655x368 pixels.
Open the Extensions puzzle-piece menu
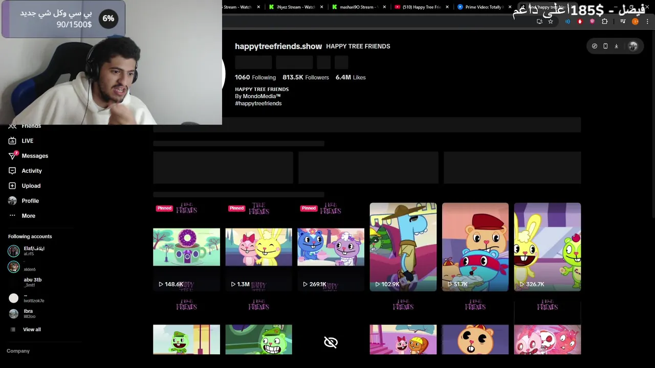605,21
